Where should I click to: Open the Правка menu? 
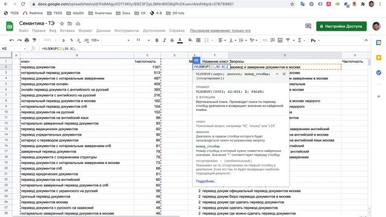pyautogui.click(x=39, y=31)
